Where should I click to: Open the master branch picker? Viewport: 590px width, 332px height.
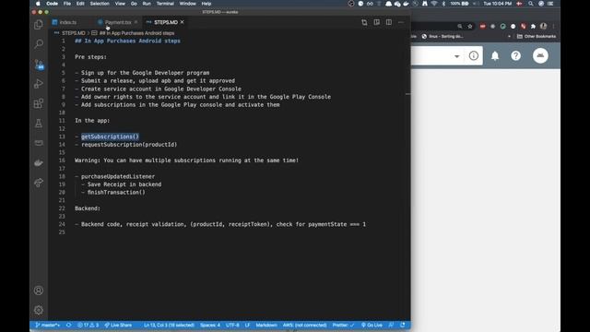47,325
